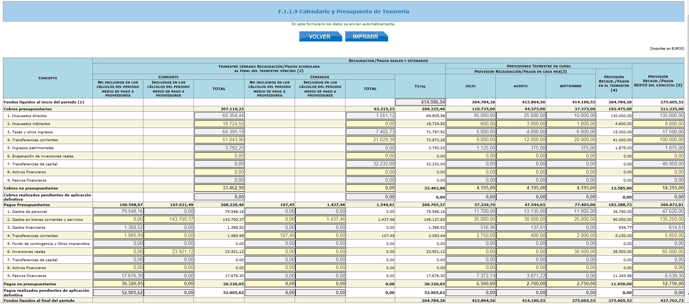Screen dimensions: 689x304
Task: Edit Cobros no presupuestarios field 33.462,90
Action: tap(220, 188)
